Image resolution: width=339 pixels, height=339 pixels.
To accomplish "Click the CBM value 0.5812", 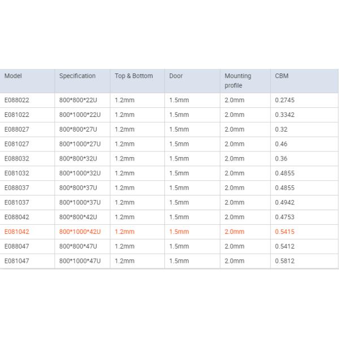I will click(x=285, y=261).
